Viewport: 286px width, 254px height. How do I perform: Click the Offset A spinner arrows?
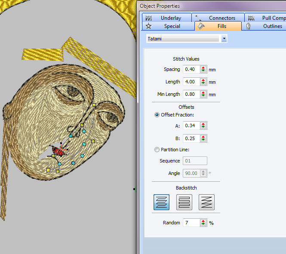point(203,125)
